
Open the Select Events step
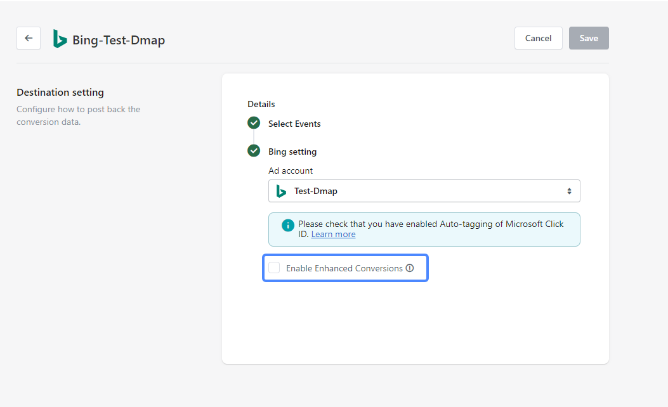[x=294, y=124]
